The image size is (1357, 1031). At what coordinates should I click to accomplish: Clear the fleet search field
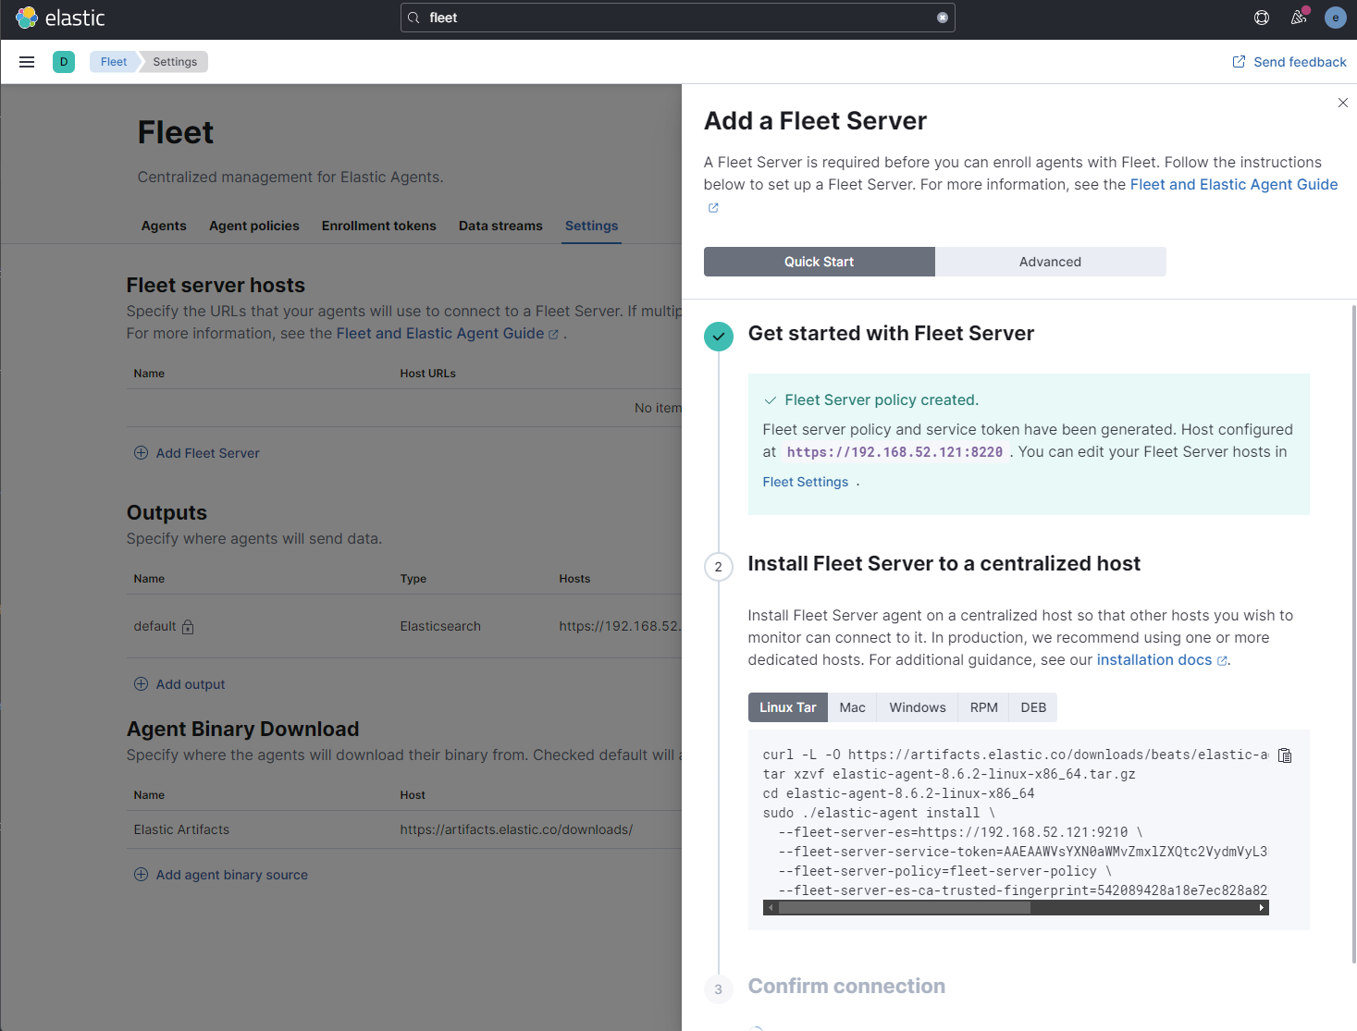[943, 18]
